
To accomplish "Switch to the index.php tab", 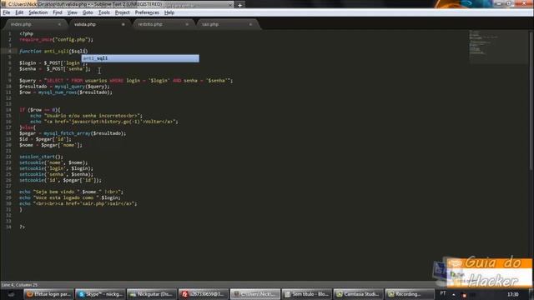I will pos(34,24).
